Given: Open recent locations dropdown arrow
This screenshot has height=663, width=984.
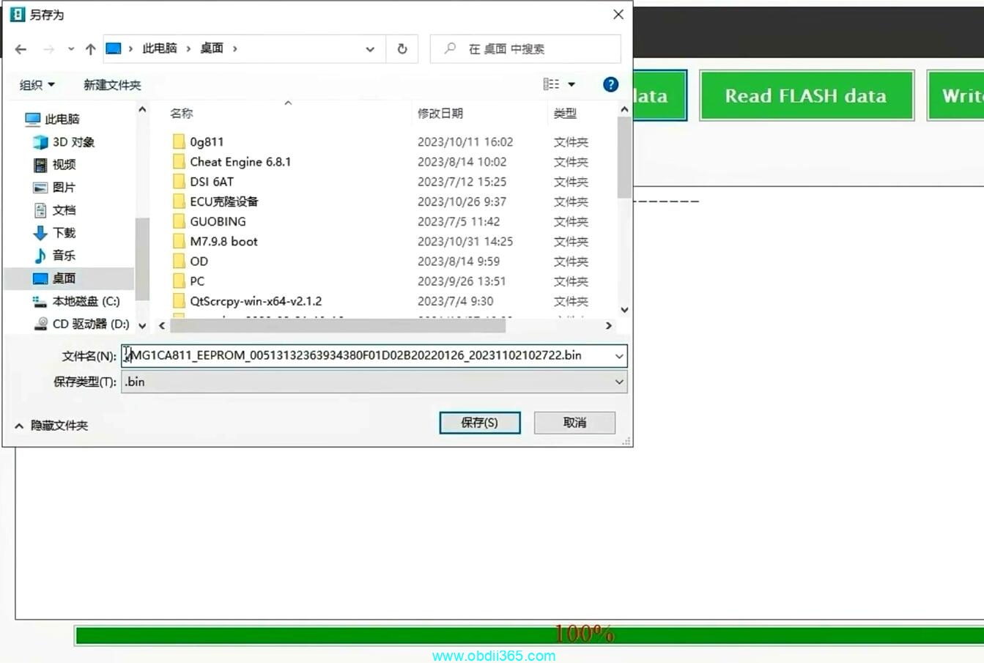Looking at the screenshot, I should [x=71, y=49].
